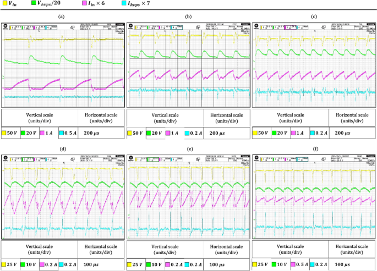Screen dimensions: 377x271
Task: Select the zoom magnifier icon in panel (c)
Action: click(323, 27)
